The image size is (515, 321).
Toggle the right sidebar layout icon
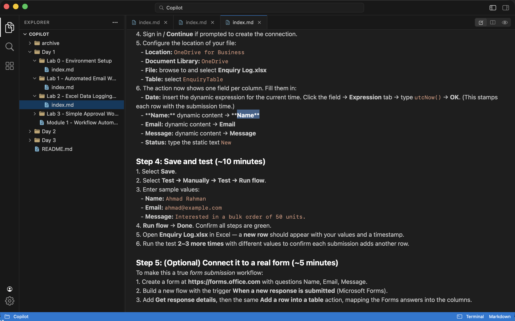[x=506, y=8]
